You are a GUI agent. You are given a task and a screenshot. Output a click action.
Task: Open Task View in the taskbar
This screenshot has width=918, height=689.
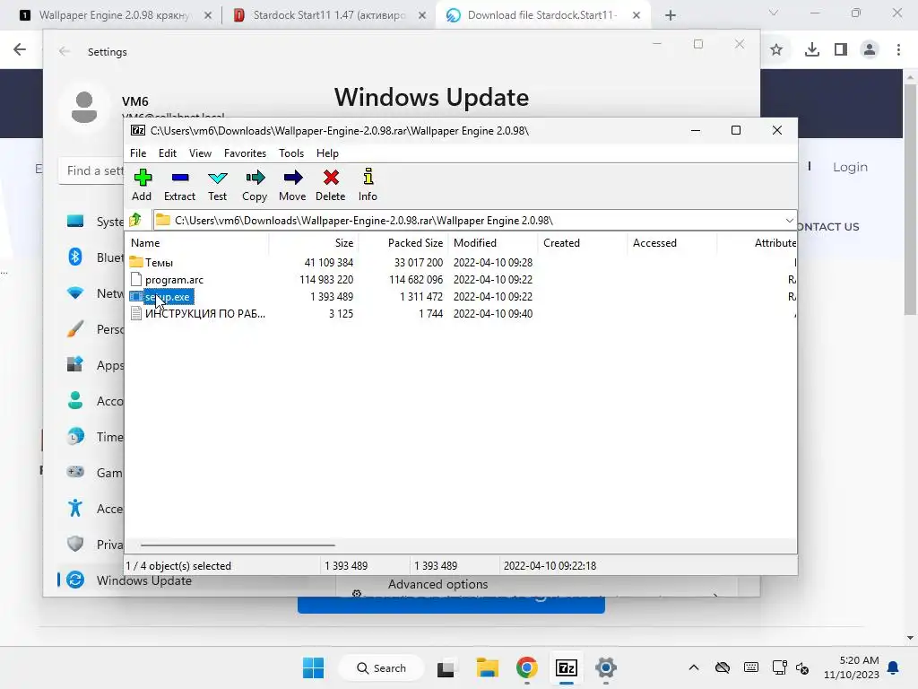[x=446, y=667]
